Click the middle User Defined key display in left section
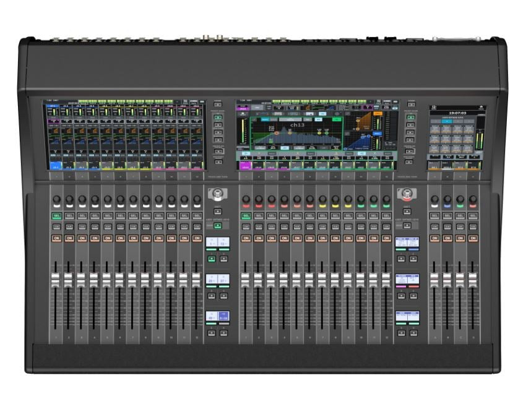 [217, 280]
